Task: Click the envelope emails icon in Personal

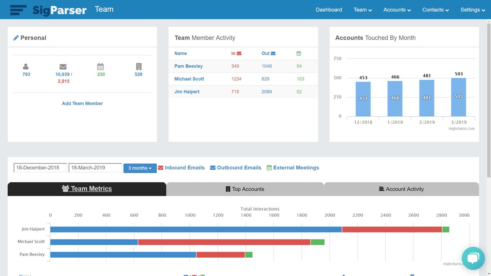Action: pyautogui.click(x=63, y=67)
